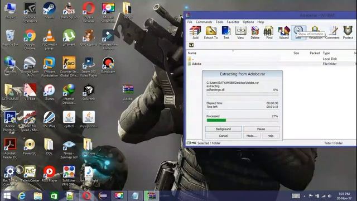Open the Help menu in WinRAR
The height and width of the screenshot is (201, 357).
pos(260,22)
